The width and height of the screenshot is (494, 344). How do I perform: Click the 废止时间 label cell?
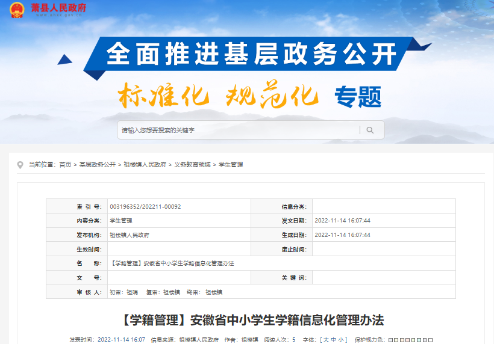282,249
